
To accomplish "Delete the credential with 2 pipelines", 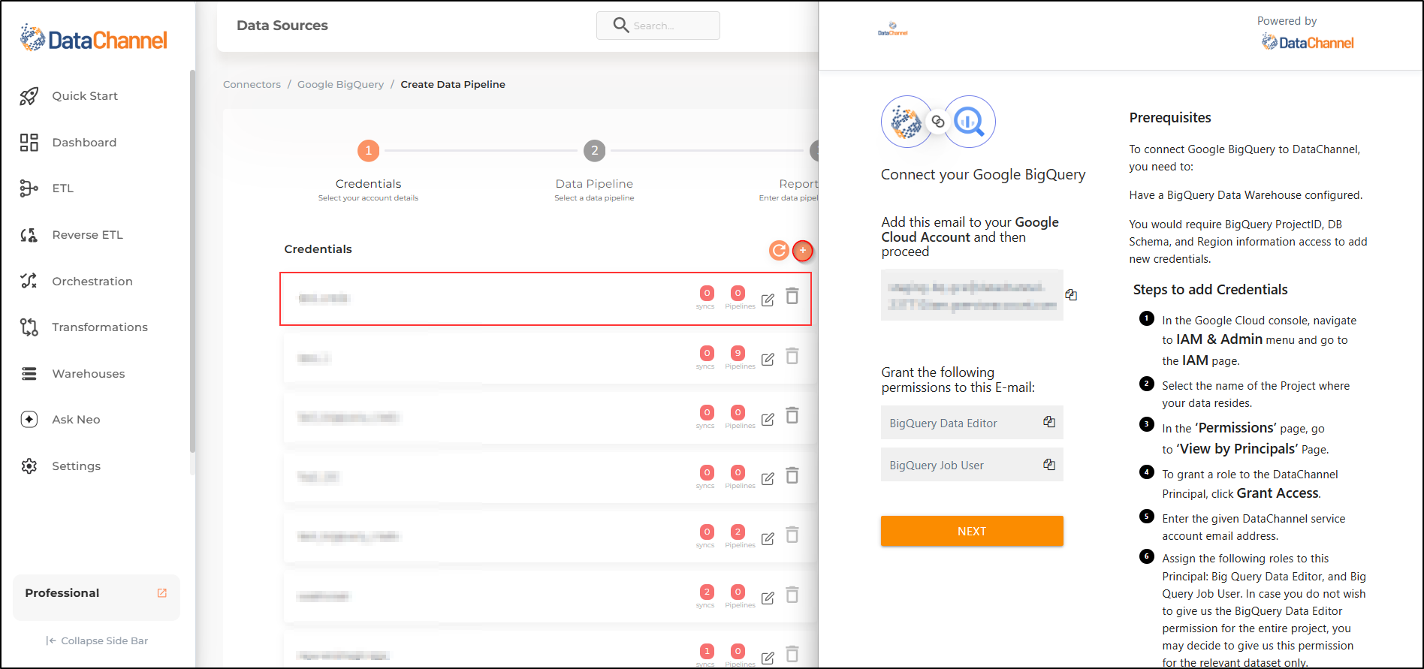I will pos(792,535).
